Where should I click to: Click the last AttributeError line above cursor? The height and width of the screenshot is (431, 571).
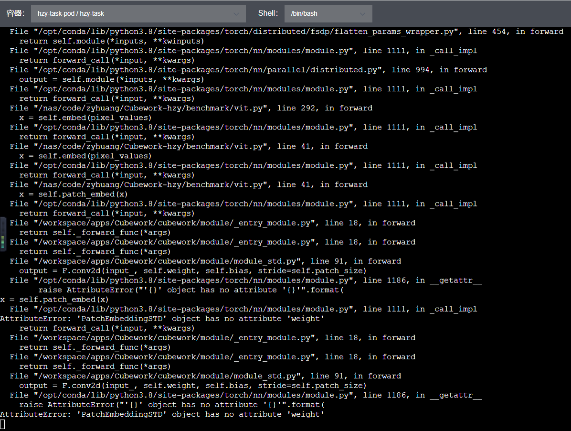[x=162, y=414]
